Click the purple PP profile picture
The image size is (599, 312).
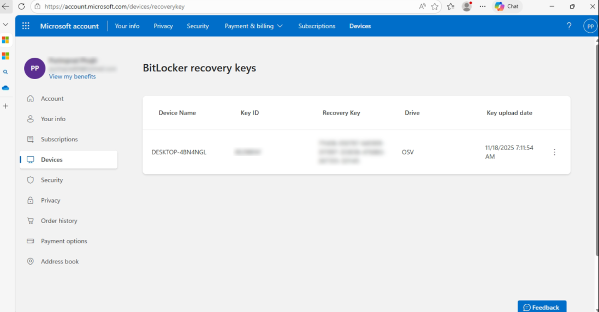pyautogui.click(x=35, y=68)
